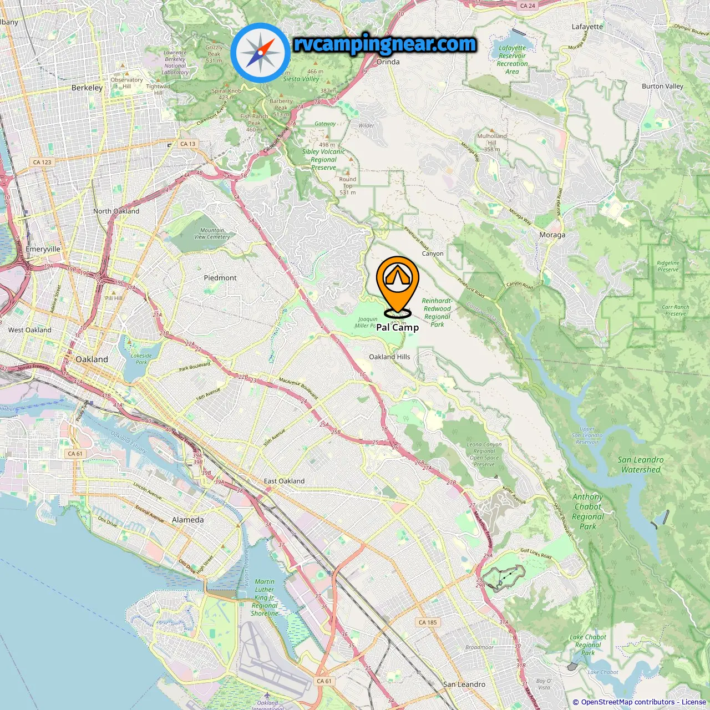The image size is (710, 710).
Task: Click the CA 24 highway shield
Action: tap(528, 6)
